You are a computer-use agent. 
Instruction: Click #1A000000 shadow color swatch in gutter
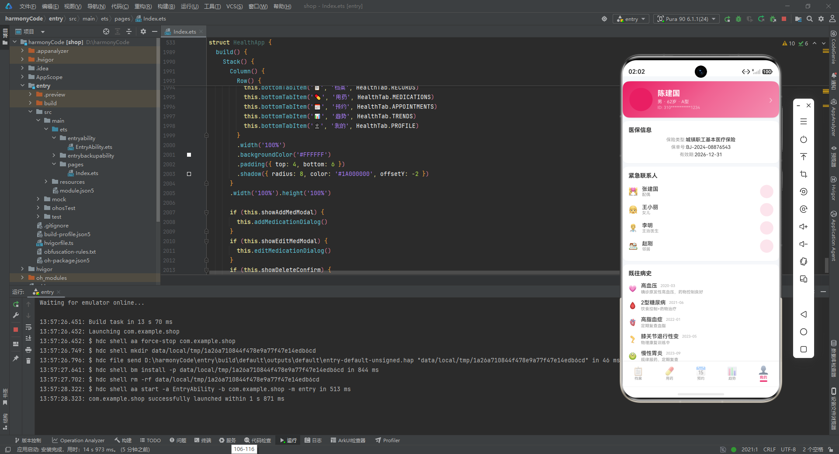[189, 174]
